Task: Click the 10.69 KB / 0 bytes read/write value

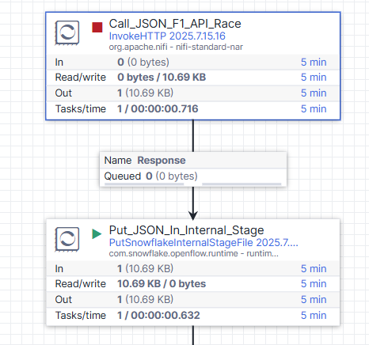Action: 162,284
